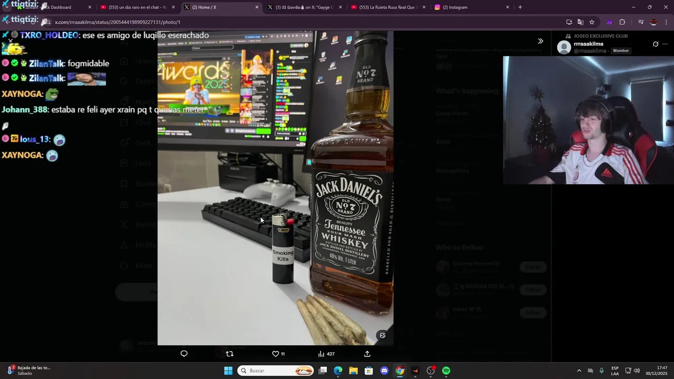Screen dimensions: 674x379
Task: Open Discord from the taskbar
Action: coord(384,371)
